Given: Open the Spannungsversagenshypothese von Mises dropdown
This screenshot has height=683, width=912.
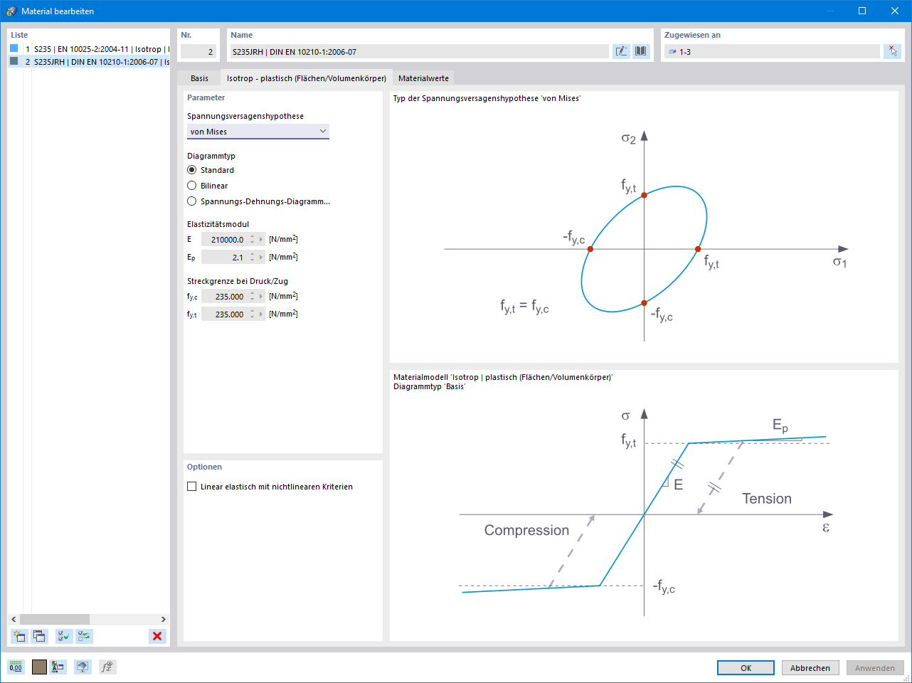Looking at the screenshot, I should [258, 132].
